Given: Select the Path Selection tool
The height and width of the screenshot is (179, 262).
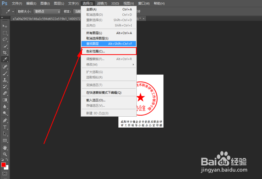Looking at the screenshot, I should click(5, 134).
